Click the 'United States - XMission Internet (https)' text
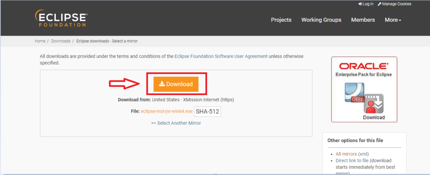 click(193, 100)
